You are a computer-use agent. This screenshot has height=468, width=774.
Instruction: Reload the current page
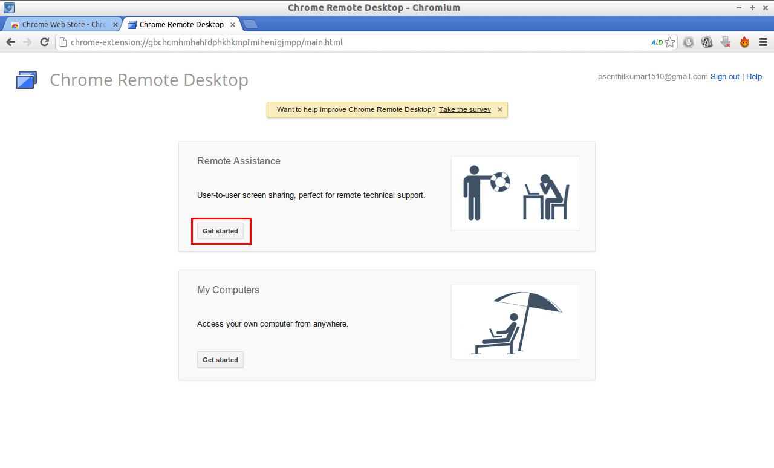coord(44,42)
